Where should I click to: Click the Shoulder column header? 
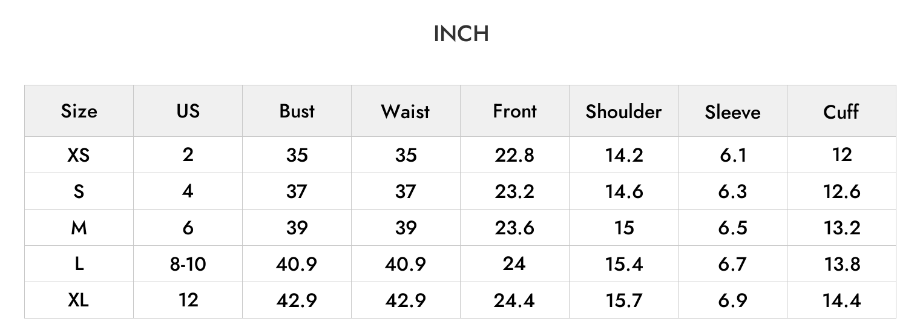(624, 111)
